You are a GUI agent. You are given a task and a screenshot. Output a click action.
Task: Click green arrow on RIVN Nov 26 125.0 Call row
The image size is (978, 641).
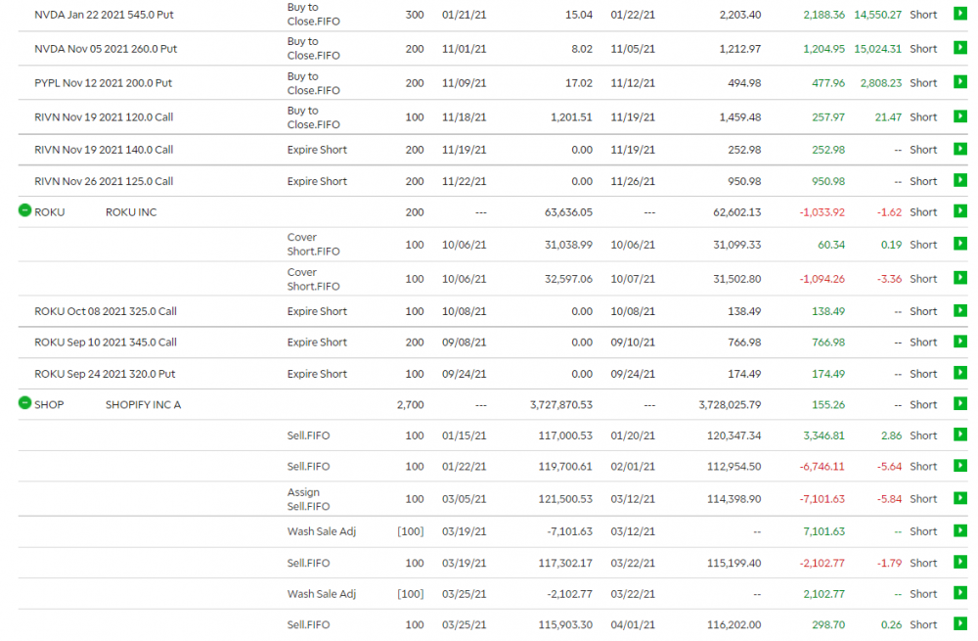(959, 181)
